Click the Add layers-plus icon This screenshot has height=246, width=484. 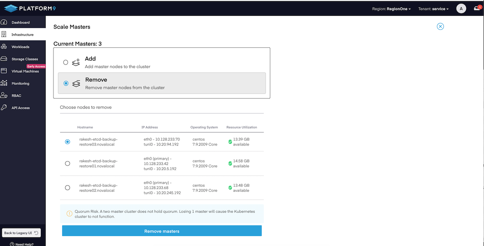click(76, 62)
